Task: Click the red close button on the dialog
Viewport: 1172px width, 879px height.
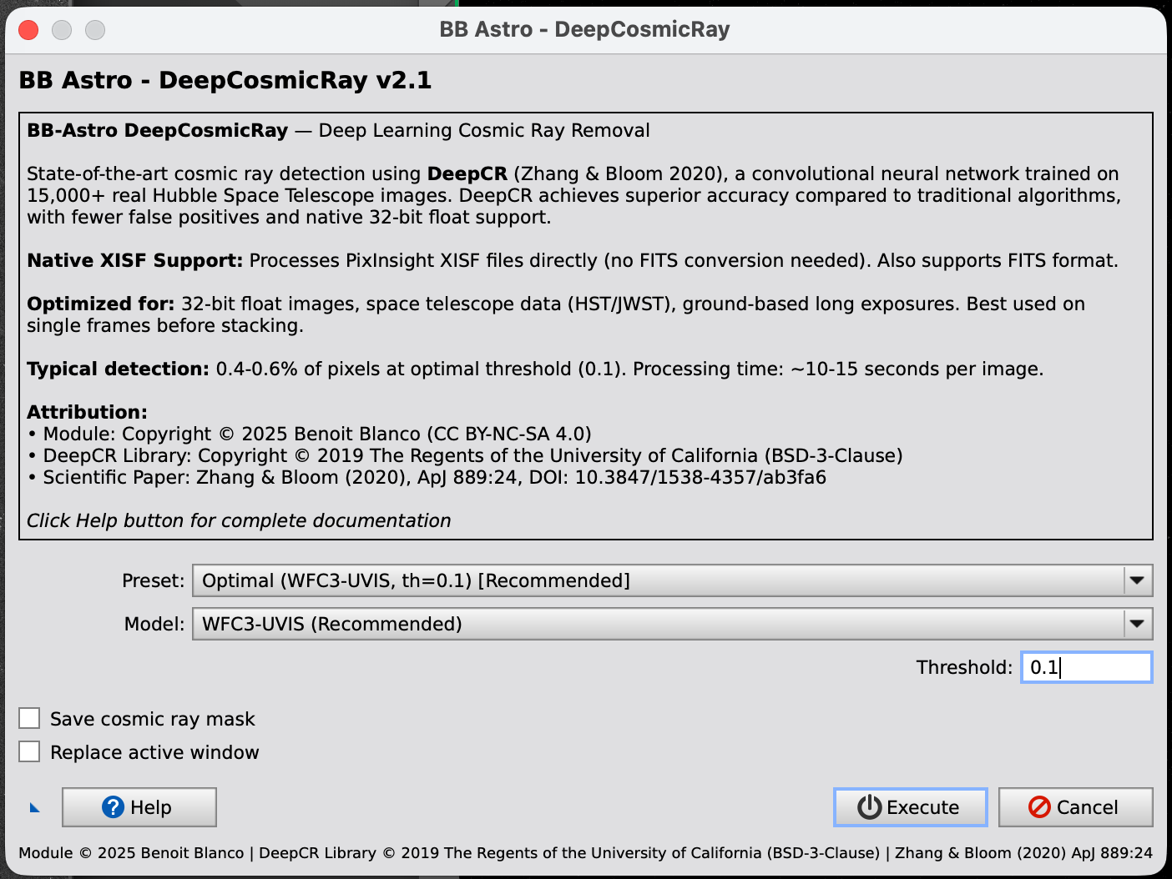Action: point(28,29)
